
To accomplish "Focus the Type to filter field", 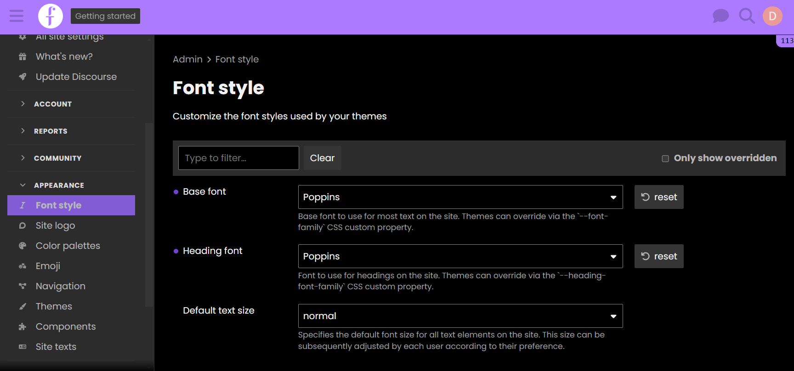I will [x=238, y=158].
